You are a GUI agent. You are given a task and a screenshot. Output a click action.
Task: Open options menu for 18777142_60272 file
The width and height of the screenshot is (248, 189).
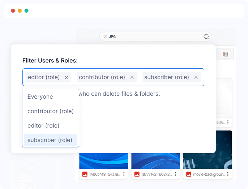(x=176, y=174)
